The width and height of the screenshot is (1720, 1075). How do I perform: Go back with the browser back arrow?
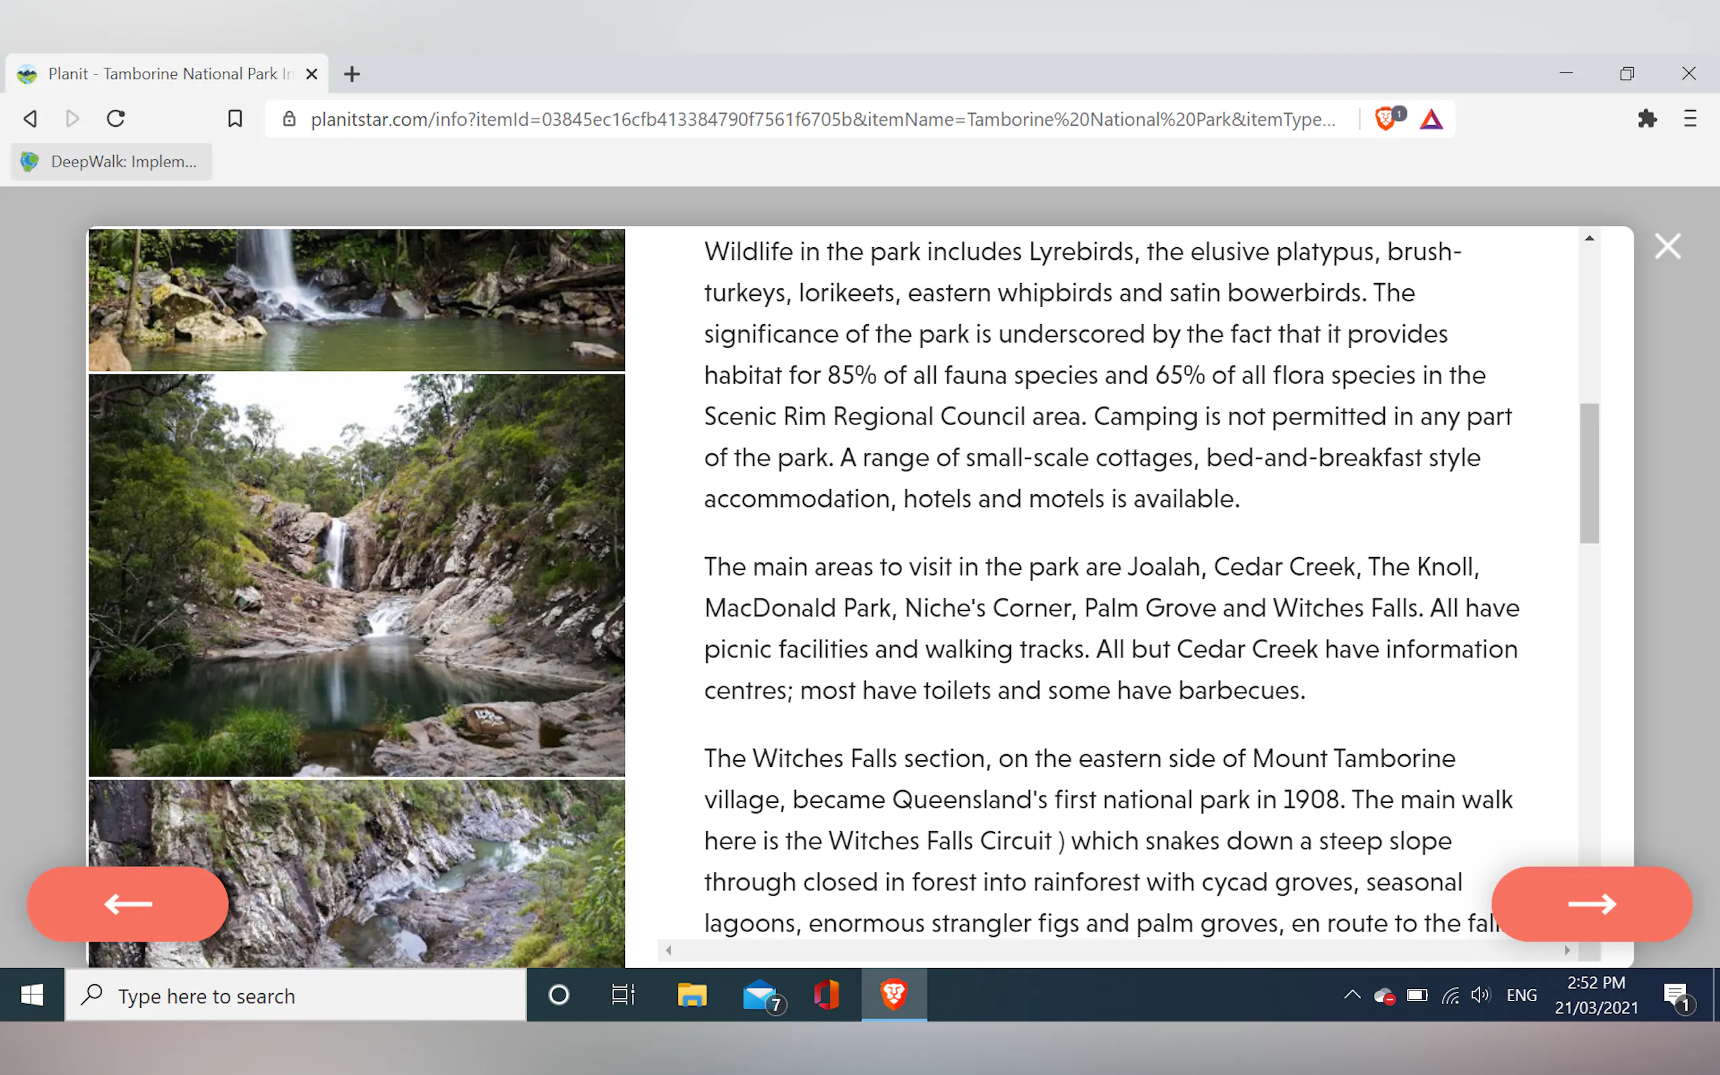tap(30, 118)
